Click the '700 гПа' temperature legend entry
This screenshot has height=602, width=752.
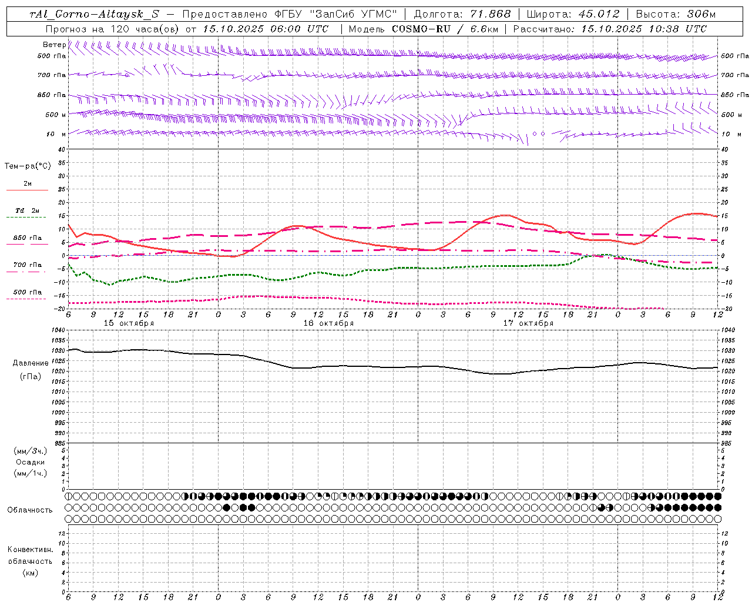[27, 265]
